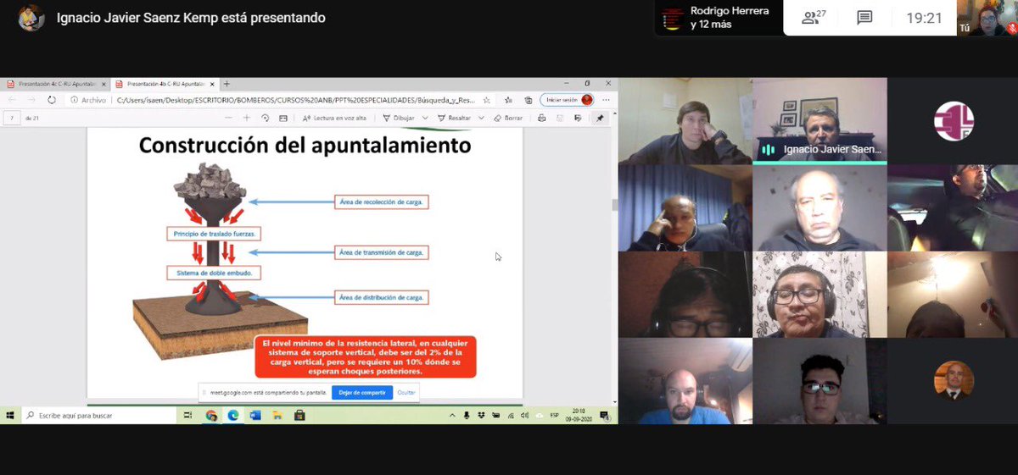This screenshot has width=1018, height=475.
Task: Click the PDF vertical scrollbar thumb
Action: point(613,205)
